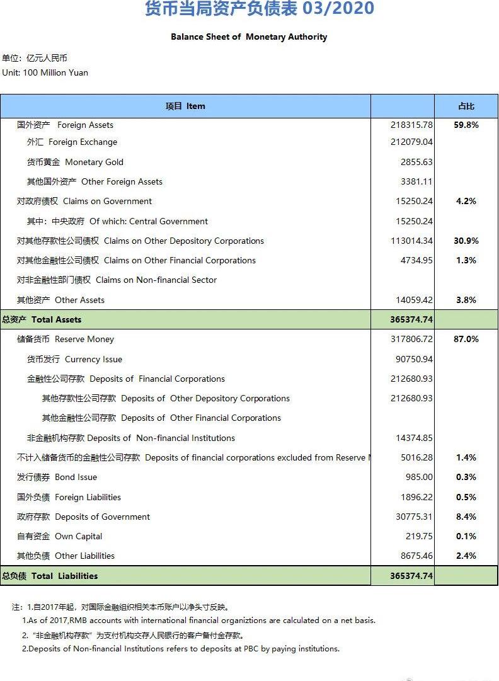Select the Own Capital row label

point(60,536)
